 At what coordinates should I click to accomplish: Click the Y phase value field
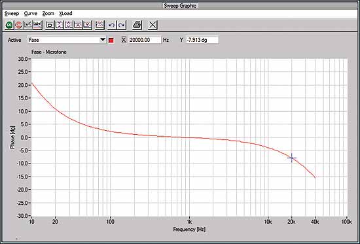pos(202,40)
